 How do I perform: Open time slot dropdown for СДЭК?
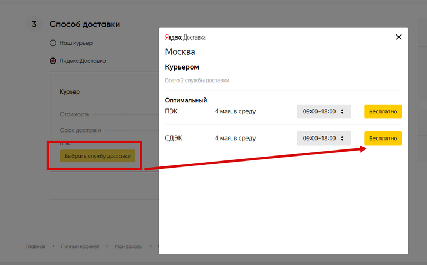coord(324,139)
